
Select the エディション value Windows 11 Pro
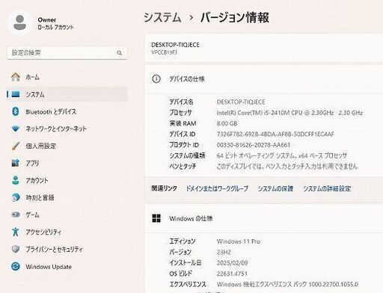239,241
